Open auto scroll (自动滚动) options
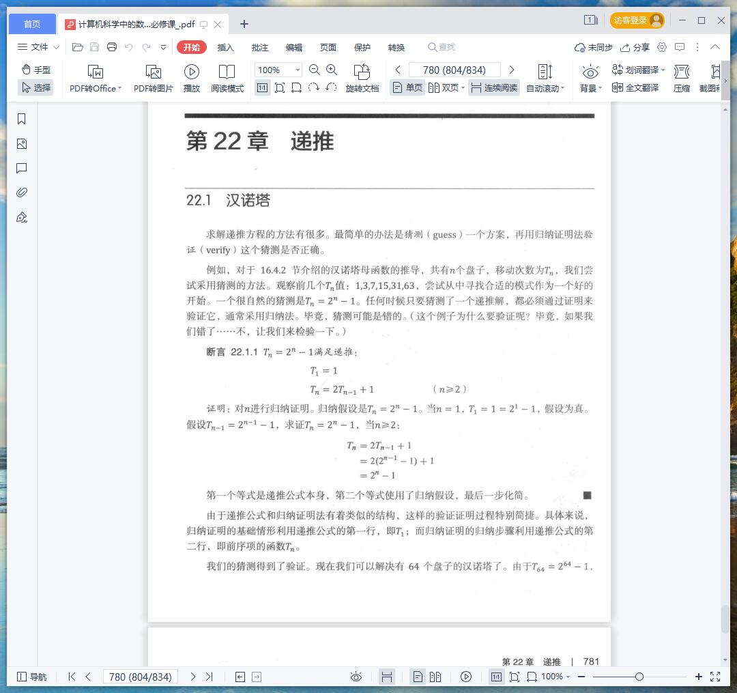 545,78
